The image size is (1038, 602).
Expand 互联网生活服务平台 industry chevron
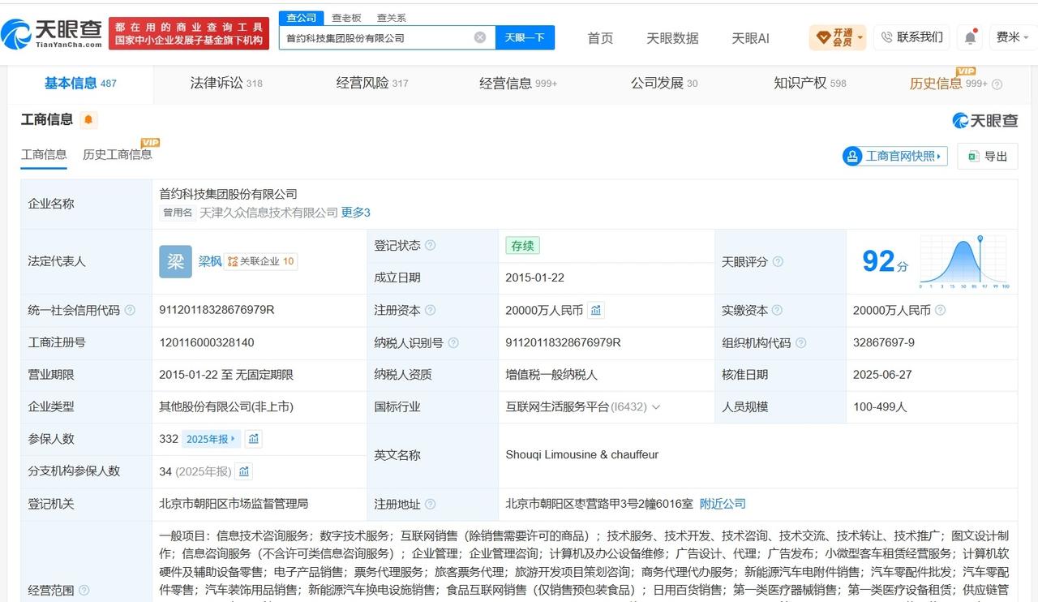pyautogui.click(x=655, y=407)
